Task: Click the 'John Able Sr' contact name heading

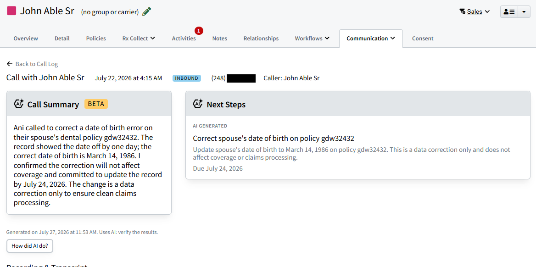Action: point(47,11)
